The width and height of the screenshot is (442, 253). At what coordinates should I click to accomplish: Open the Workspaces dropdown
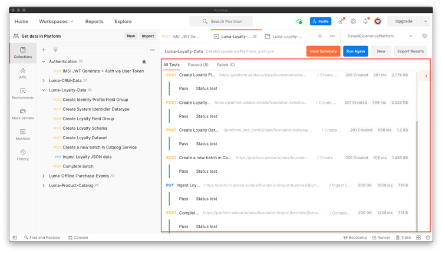56,21
